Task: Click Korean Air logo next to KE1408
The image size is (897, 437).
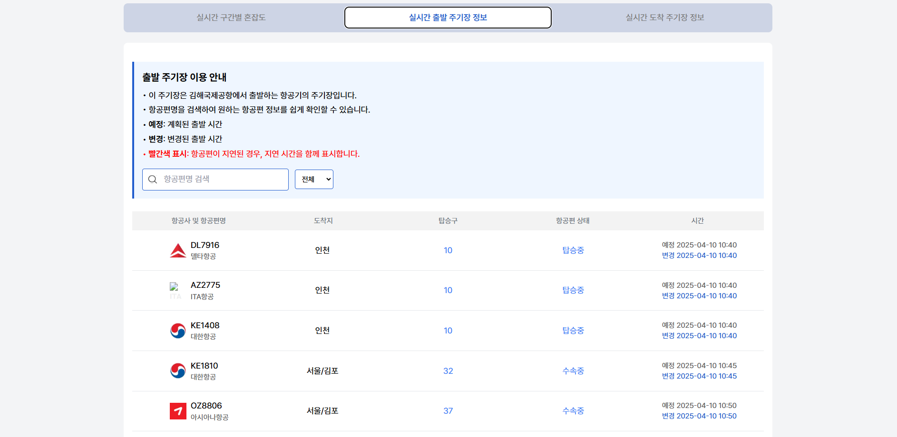Action: pyautogui.click(x=178, y=331)
